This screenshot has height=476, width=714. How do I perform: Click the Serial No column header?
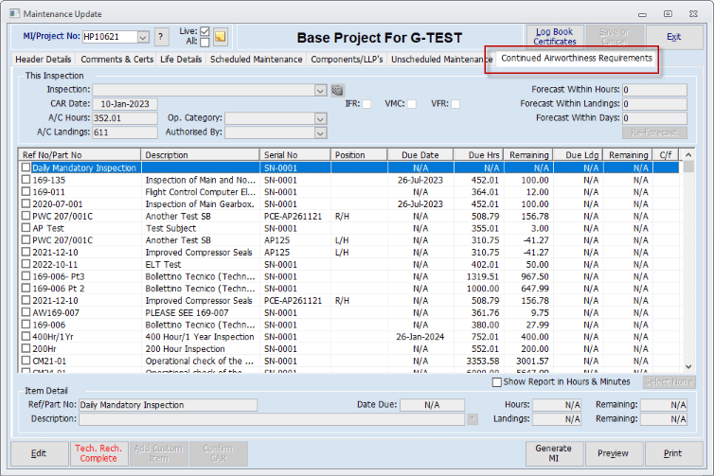pyautogui.click(x=295, y=155)
